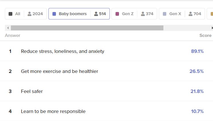Switch to the Gen X segment

[175, 14]
